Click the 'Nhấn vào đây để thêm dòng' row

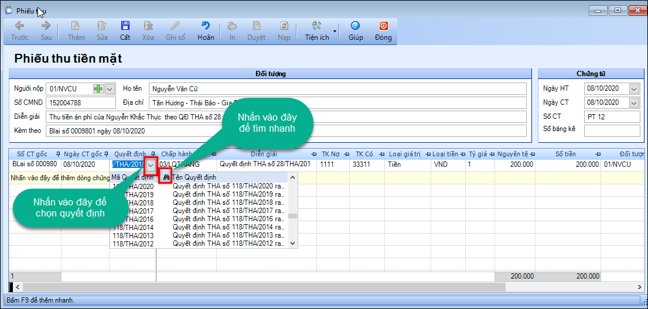point(59,177)
